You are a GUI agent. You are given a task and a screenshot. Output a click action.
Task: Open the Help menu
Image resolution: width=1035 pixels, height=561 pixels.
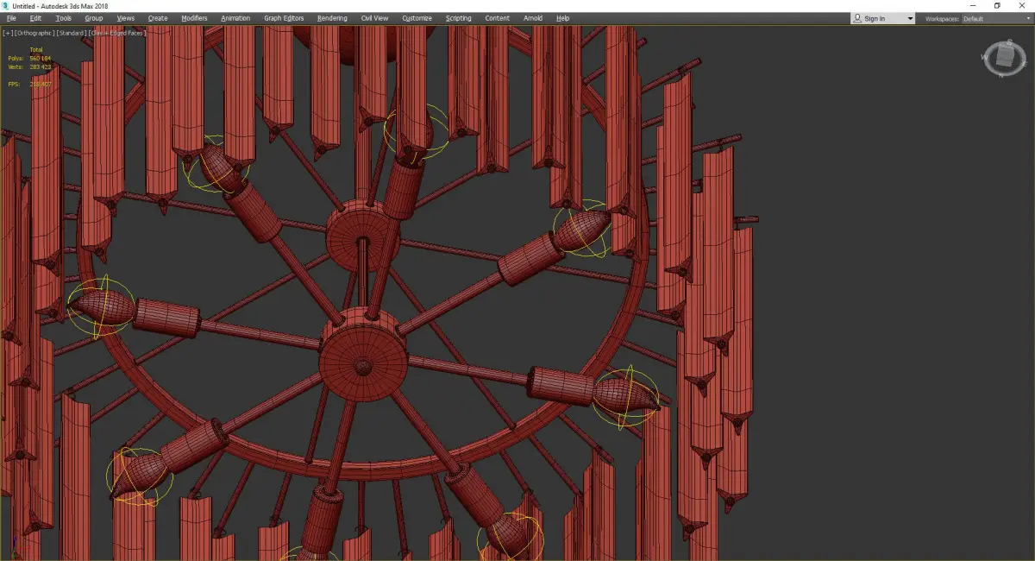[x=562, y=18]
